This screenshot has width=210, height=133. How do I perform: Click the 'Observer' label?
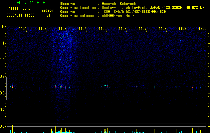coord(68,4)
